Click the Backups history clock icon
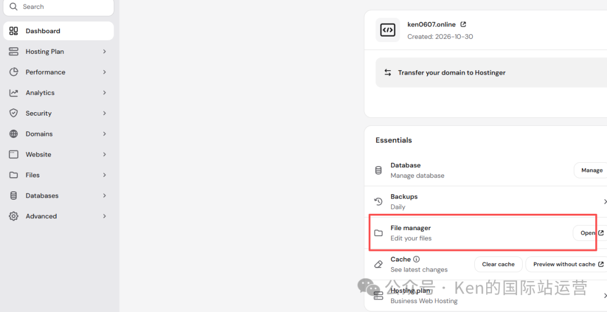Screen dimensions: 607x312 point(378,201)
